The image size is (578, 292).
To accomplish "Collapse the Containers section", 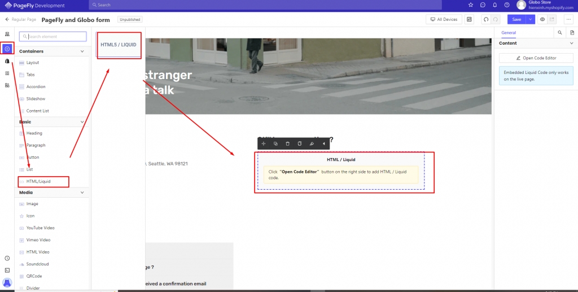I will click(x=82, y=51).
